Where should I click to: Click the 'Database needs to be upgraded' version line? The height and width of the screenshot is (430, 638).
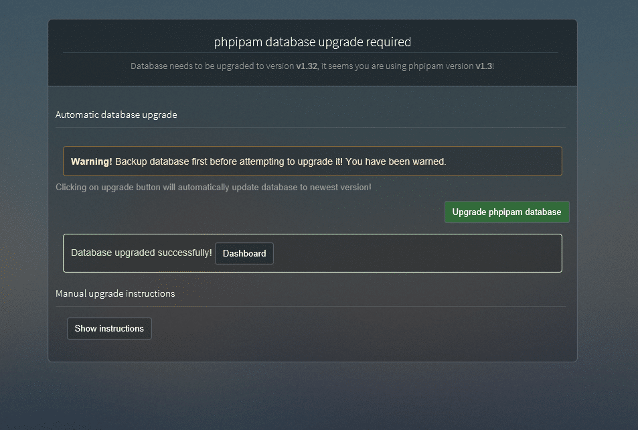click(312, 66)
